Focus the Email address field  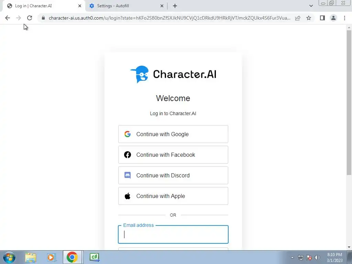(x=173, y=234)
